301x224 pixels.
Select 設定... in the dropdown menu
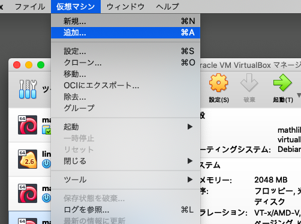[x=125, y=51]
